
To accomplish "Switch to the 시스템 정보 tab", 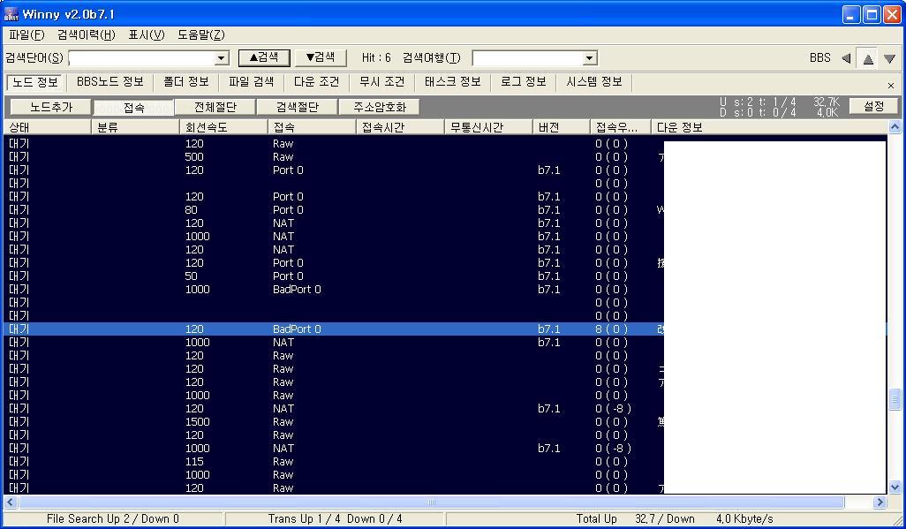I will pyautogui.click(x=594, y=82).
